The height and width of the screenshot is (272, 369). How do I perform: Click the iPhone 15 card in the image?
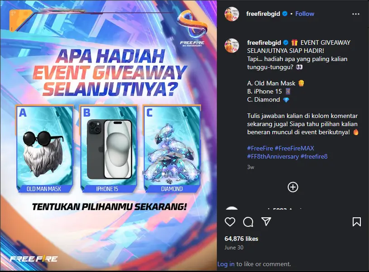[x=109, y=149]
